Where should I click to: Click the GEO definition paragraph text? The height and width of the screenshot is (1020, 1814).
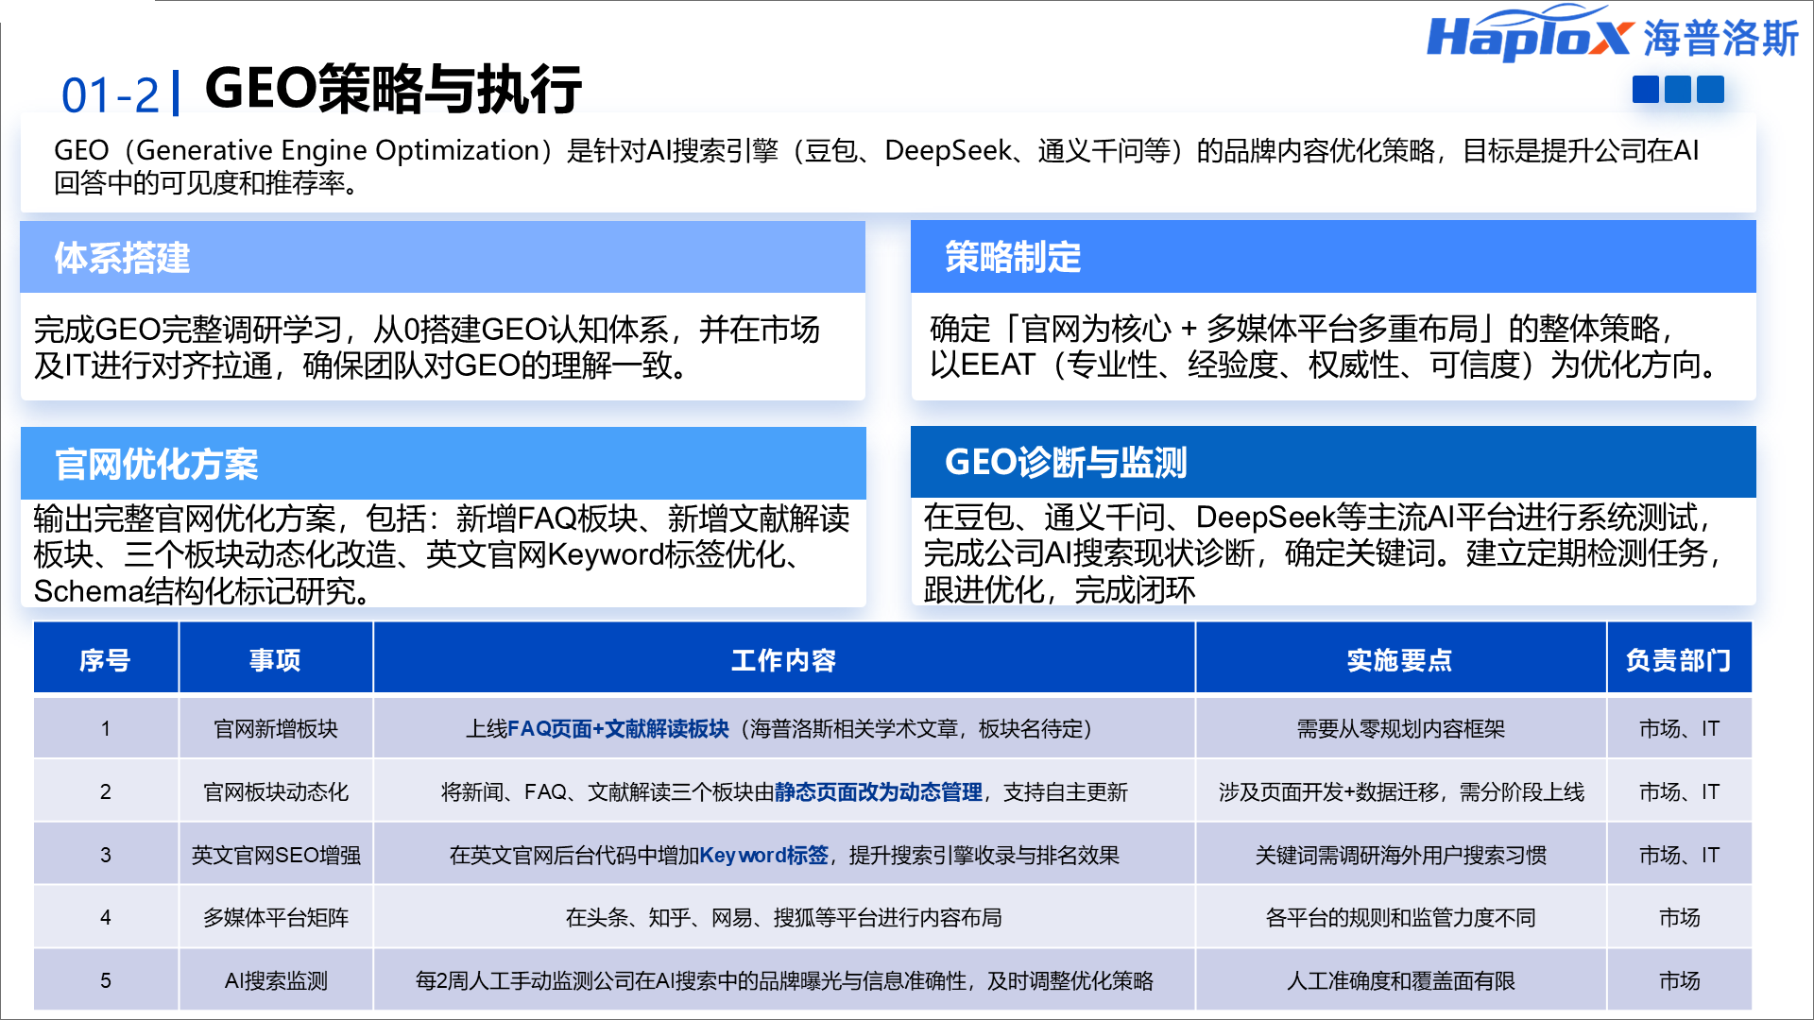pos(877,165)
